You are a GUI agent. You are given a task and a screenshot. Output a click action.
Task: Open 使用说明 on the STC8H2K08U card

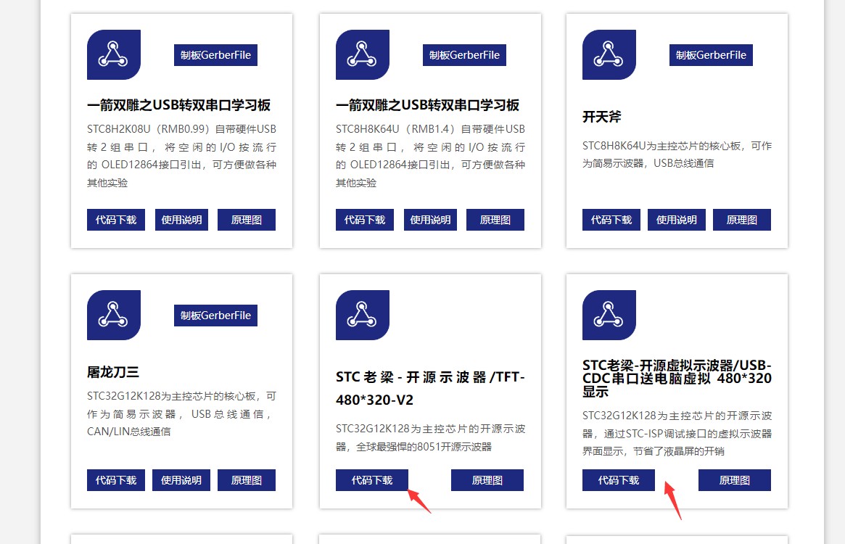point(181,220)
